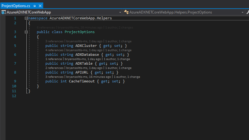
Task: Click the APIURL property name
Action: (x=82, y=73)
